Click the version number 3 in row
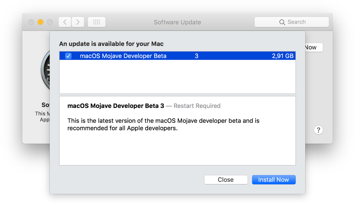Screen dimensions: 355x203 click(x=197, y=56)
